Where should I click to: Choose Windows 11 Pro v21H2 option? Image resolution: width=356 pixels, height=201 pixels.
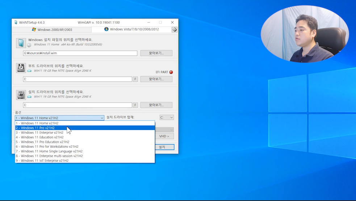85,128
